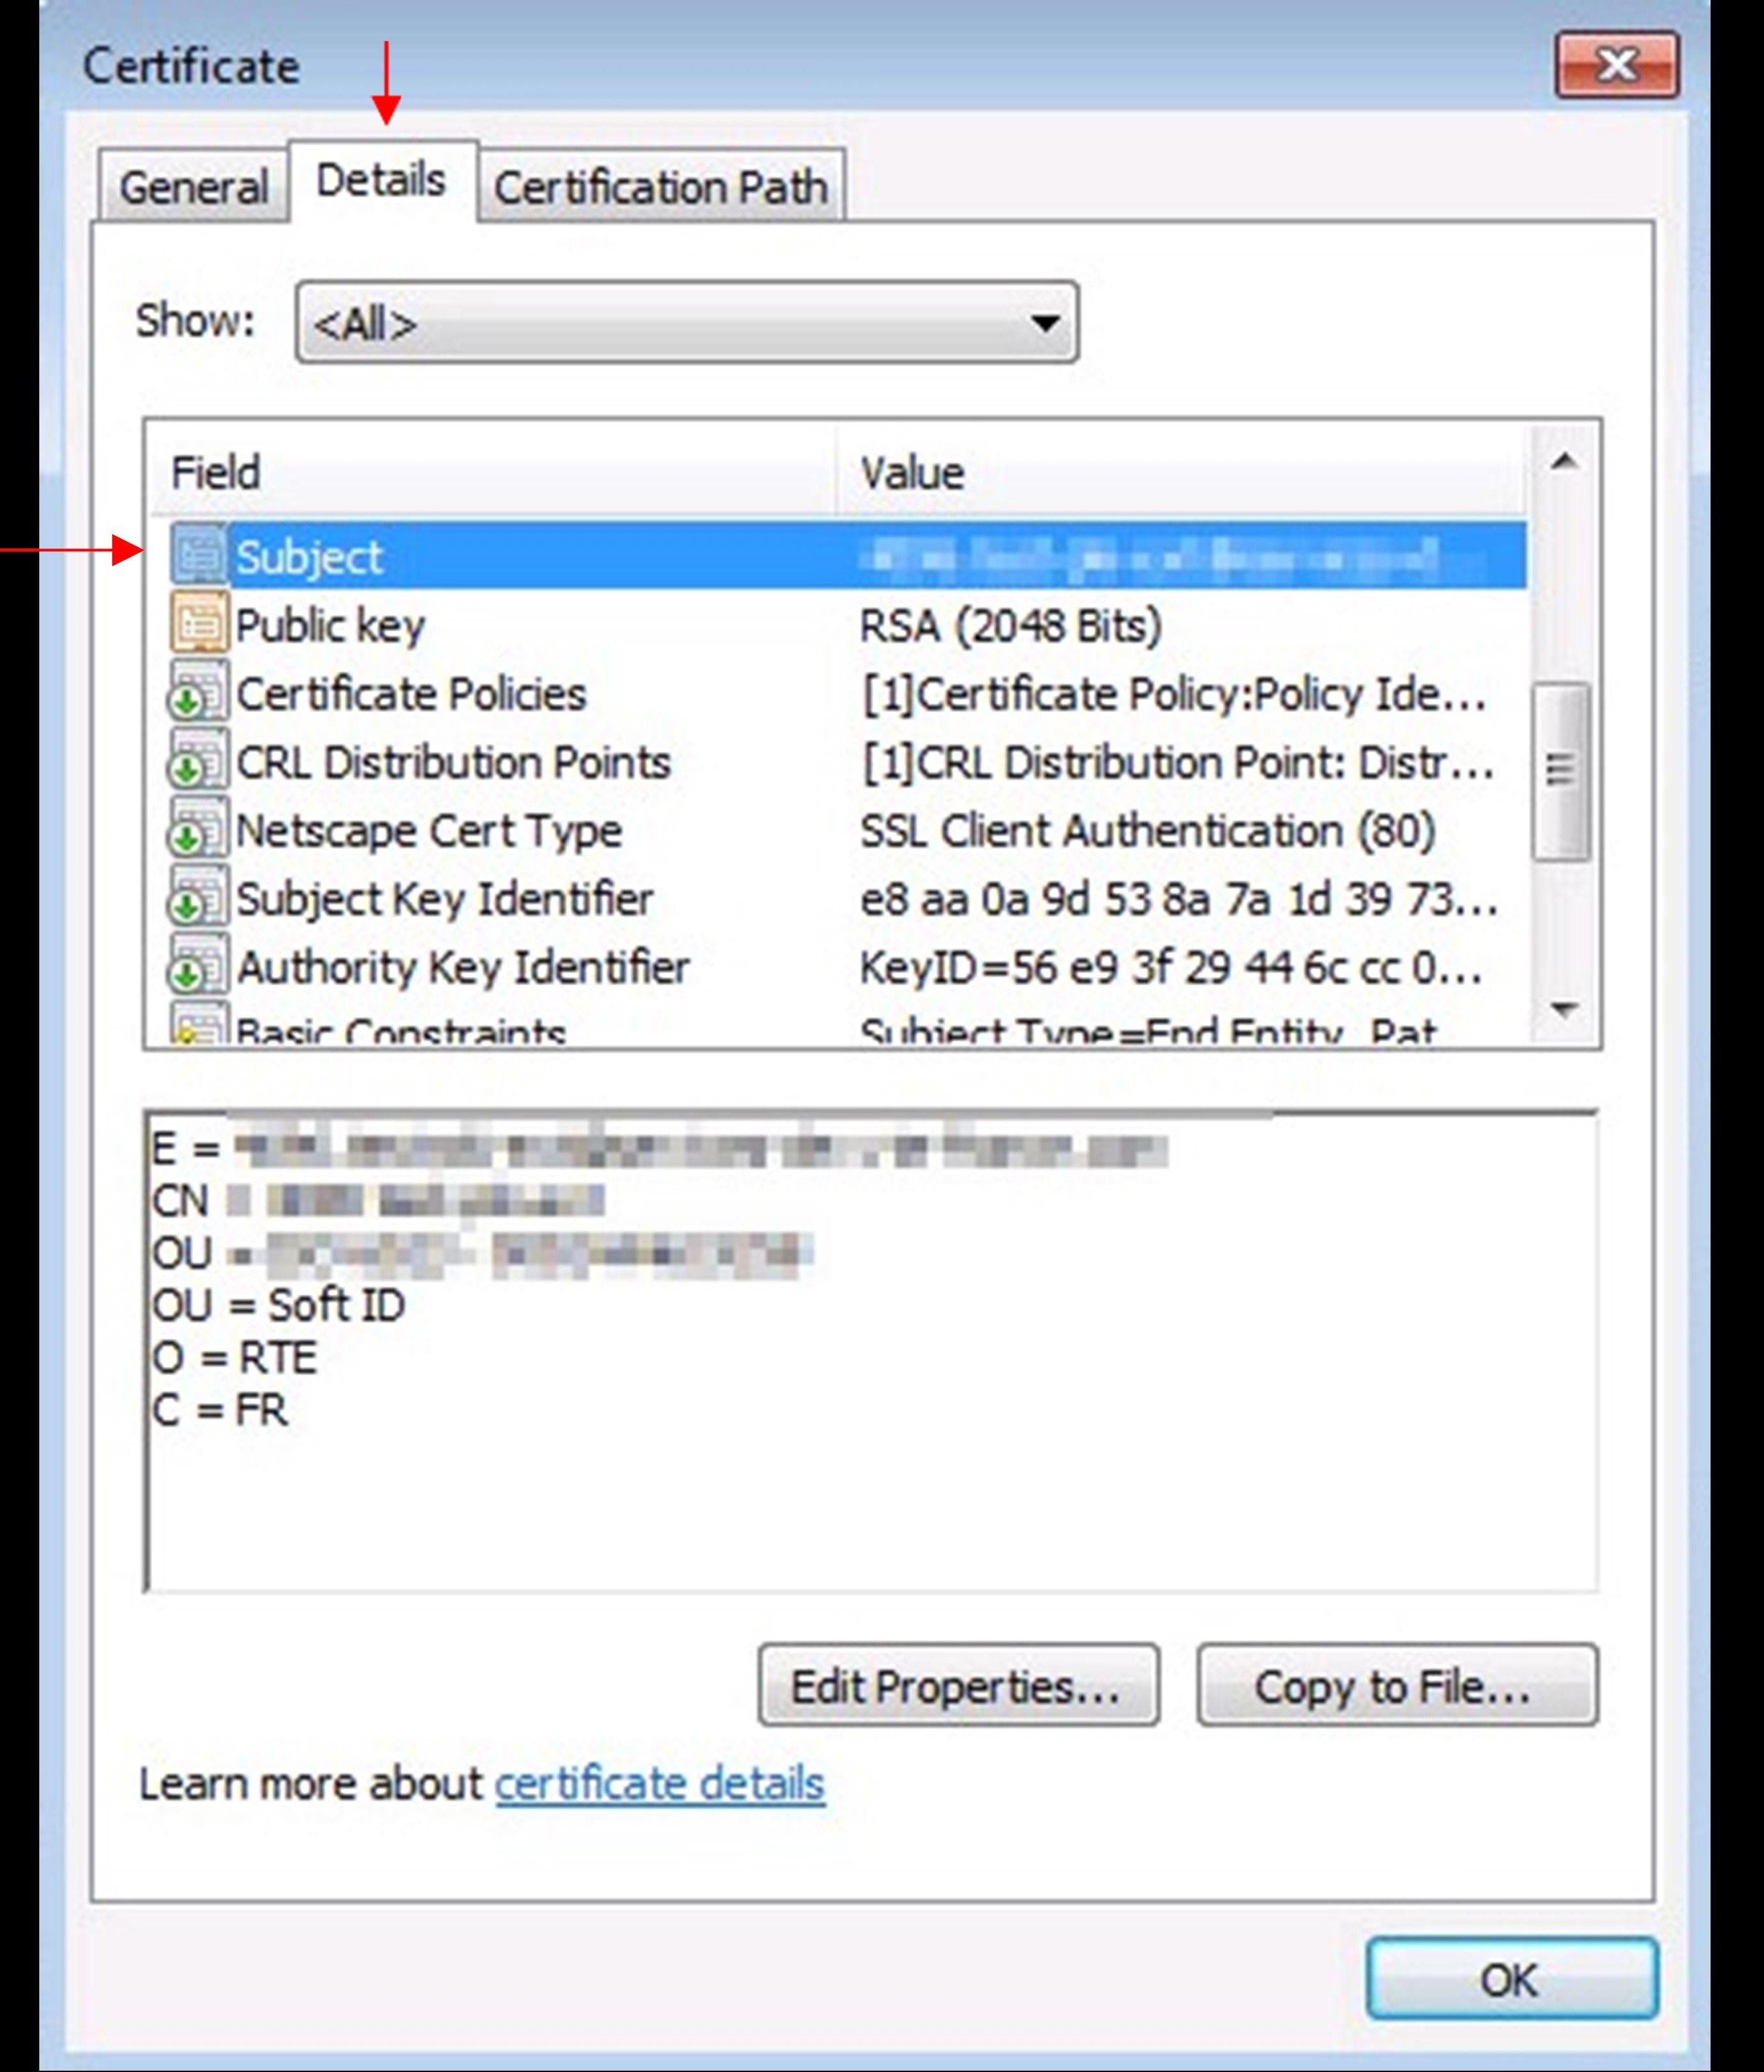Click the field list scroll up arrow
1764x2072 pixels.
1564,461
